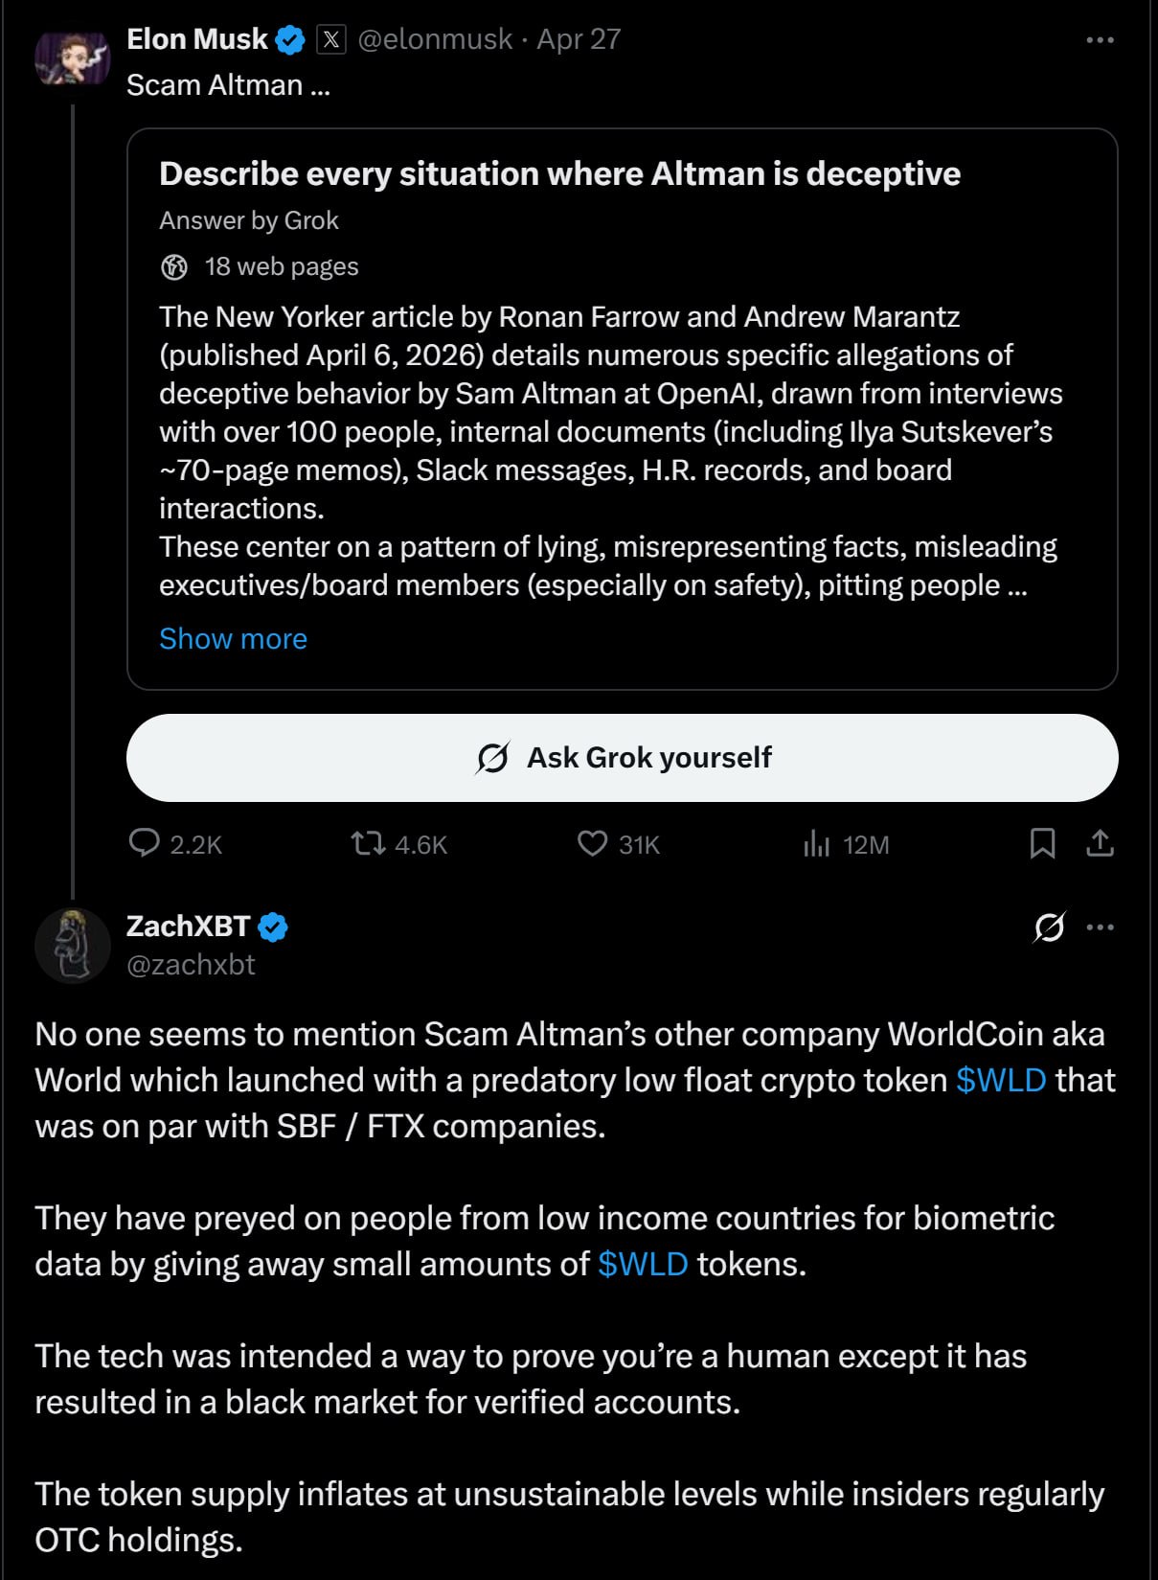Open ZachXBT's profile avatar
Viewport: 1158px width, 1580px height.
[x=73, y=946]
